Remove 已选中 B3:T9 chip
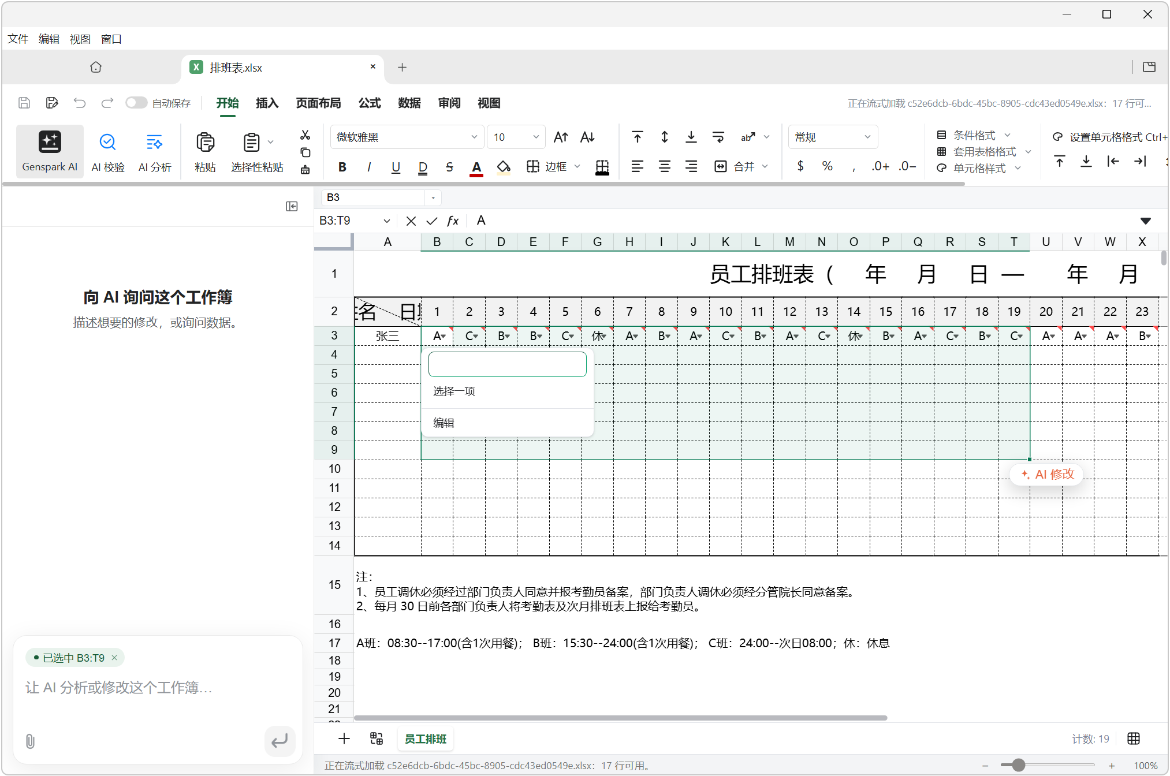 tap(114, 658)
